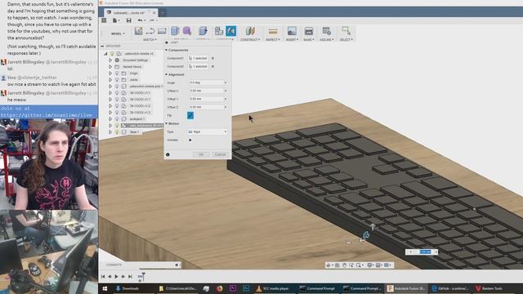Open the SELECT menu
Image resolution: width=523 pixels, height=294 pixels.
click(346, 40)
